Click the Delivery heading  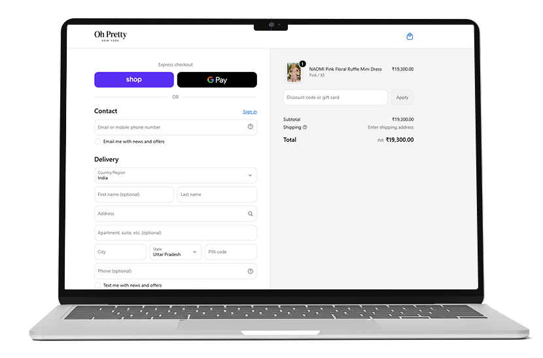[x=107, y=159]
